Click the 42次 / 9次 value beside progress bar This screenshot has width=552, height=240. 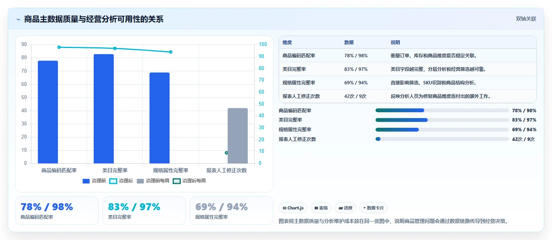point(523,139)
